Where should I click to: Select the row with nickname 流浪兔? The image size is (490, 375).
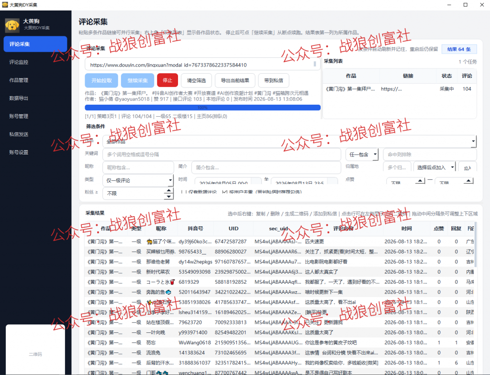[279, 353]
